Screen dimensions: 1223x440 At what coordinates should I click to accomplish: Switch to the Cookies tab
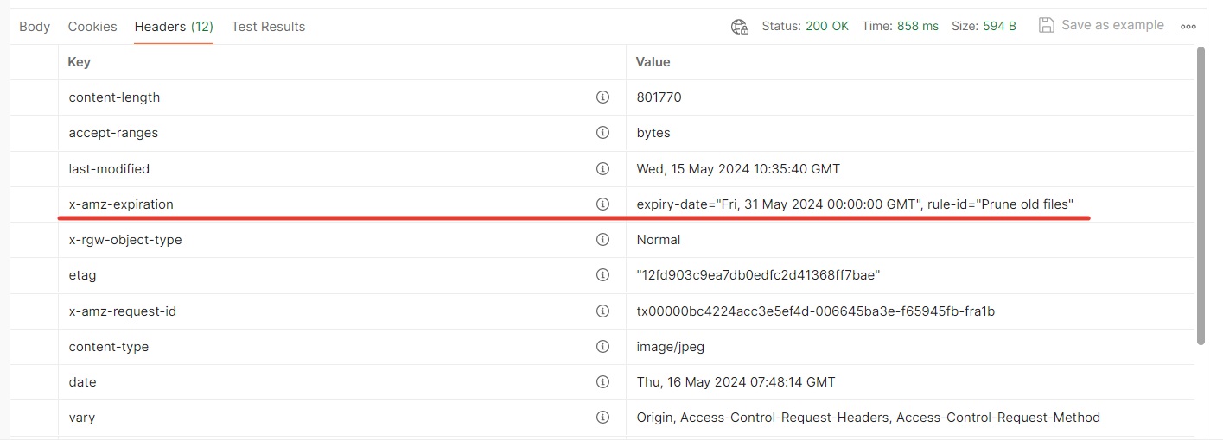pyautogui.click(x=92, y=27)
